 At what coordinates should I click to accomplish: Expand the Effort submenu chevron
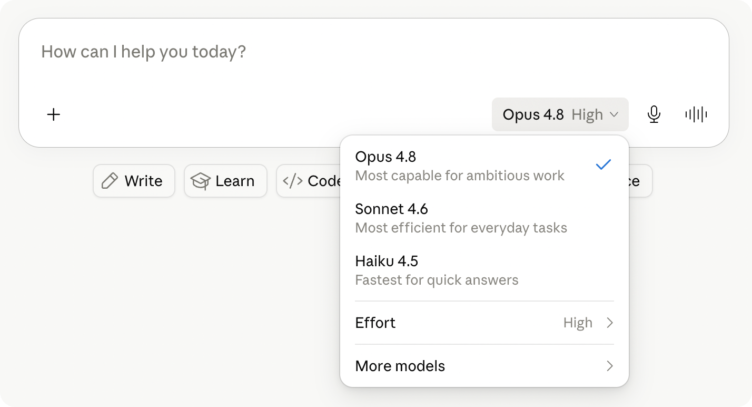click(610, 323)
